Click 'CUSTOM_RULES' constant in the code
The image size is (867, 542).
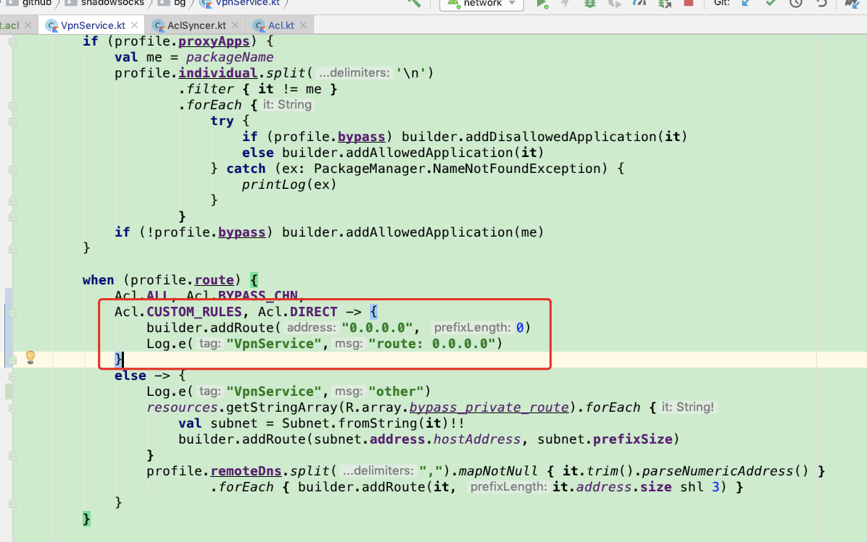click(194, 312)
